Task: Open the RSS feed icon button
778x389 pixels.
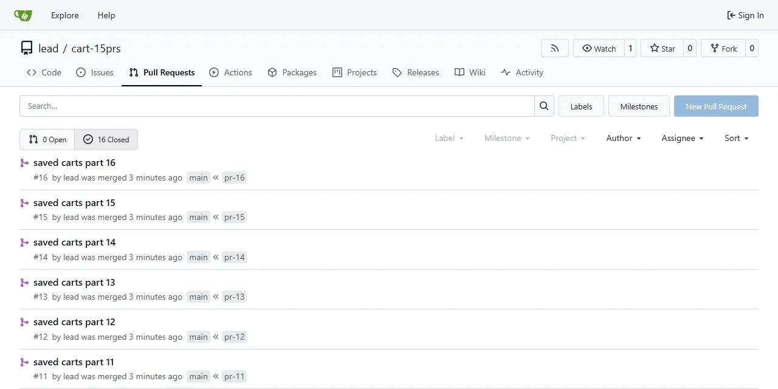Action: pos(555,49)
